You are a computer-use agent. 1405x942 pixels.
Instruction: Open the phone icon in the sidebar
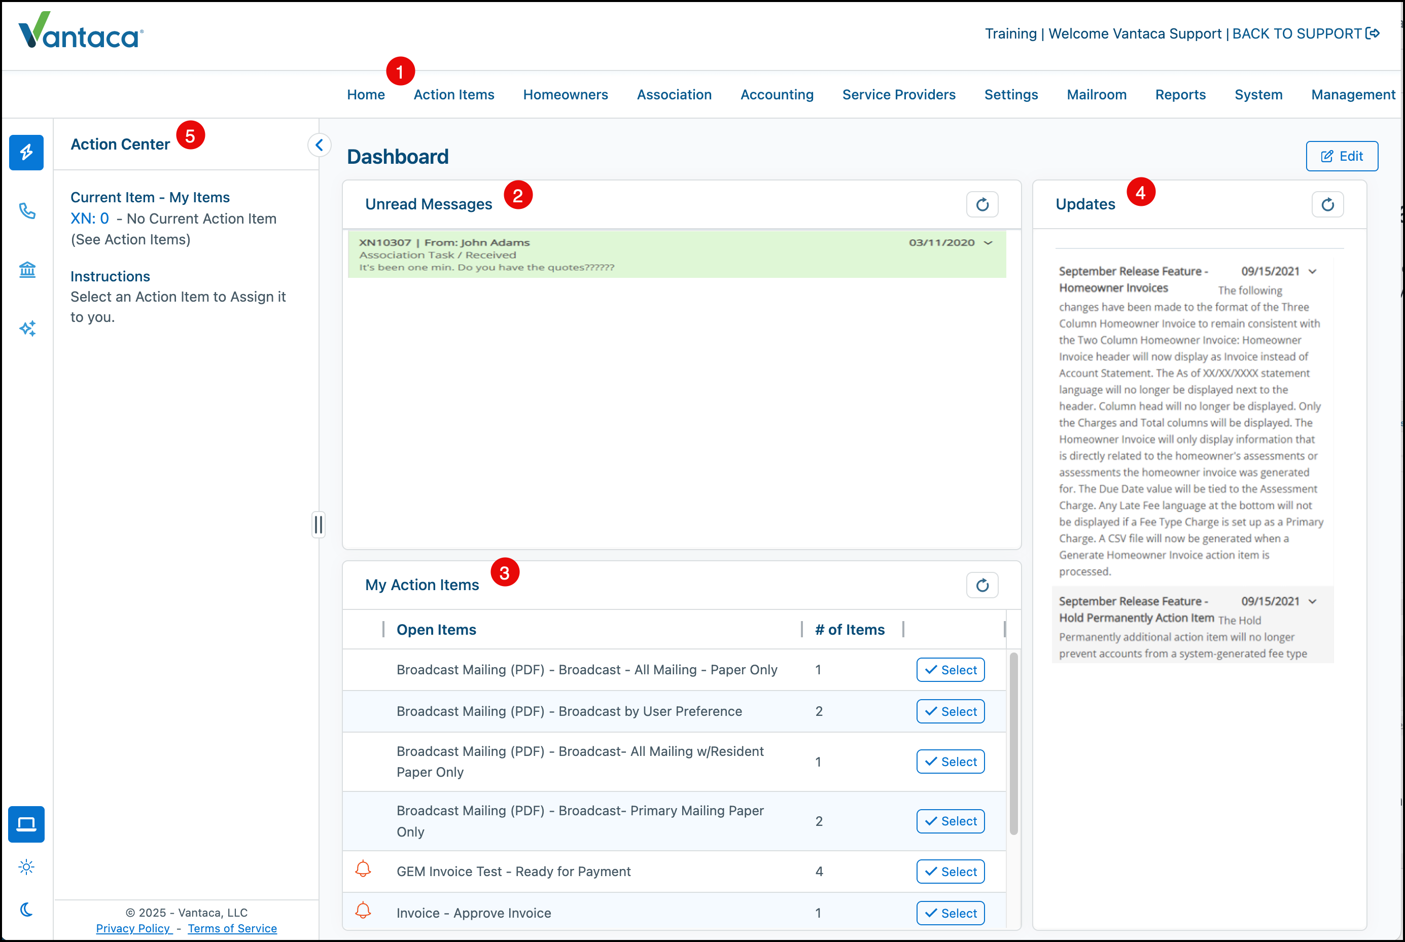point(27,211)
